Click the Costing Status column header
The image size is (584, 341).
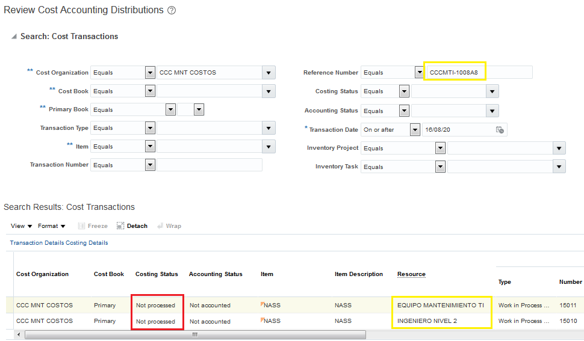[157, 274]
